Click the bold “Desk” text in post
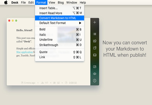Viewport: 152px width, 105px height. point(27,41)
